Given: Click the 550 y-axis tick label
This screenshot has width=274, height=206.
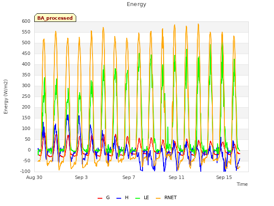Looking at the screenshot, I should click(x=26, y=32).
